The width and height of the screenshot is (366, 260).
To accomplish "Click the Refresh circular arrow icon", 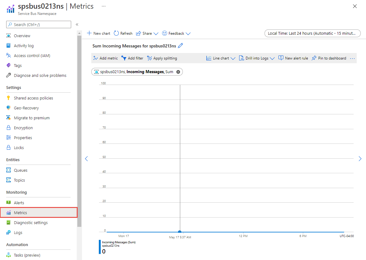I will pyautogui.click(x=116, y=33).
